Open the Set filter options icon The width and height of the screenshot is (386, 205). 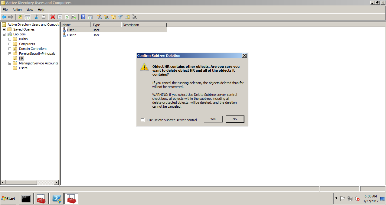(x=120, y=17)
